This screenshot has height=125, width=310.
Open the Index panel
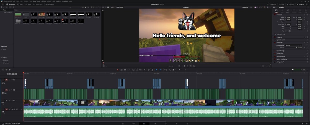(x=29, y=4)
